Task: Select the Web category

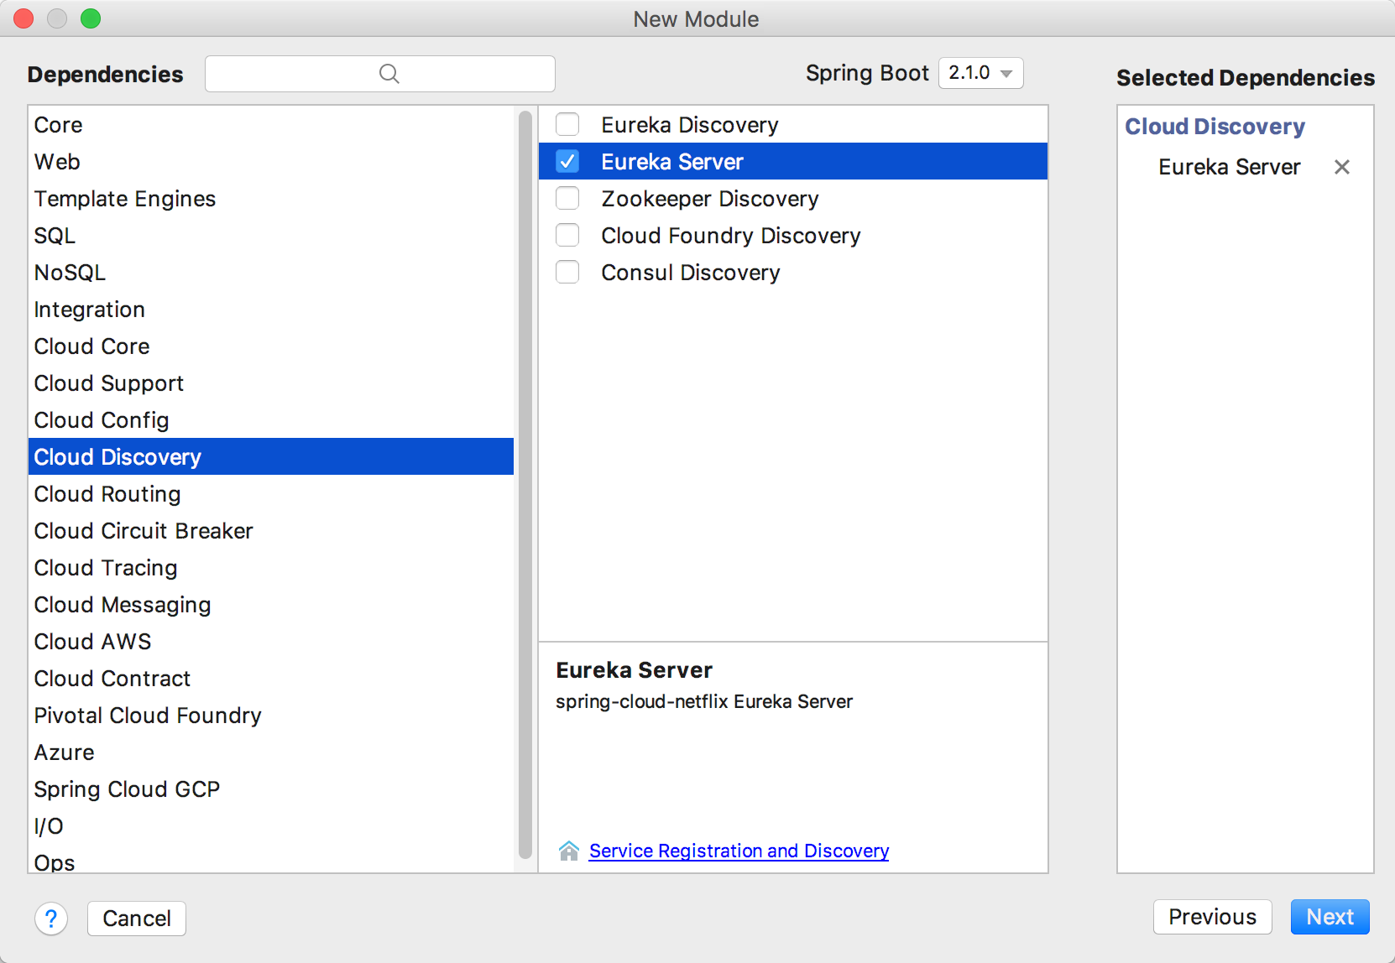Action: pos(271,162)
